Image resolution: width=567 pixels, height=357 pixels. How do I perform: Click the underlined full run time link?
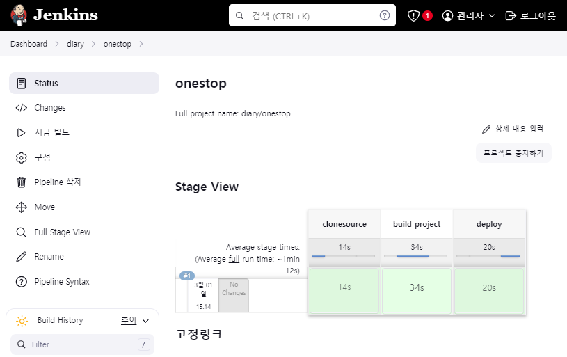(x=234, y=259)
